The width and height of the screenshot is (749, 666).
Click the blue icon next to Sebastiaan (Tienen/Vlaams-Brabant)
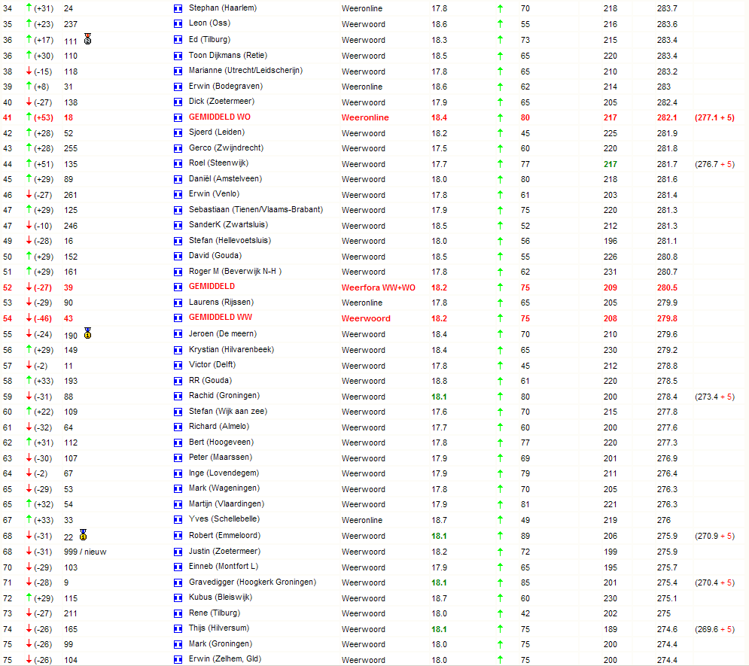tap(178, 210)
